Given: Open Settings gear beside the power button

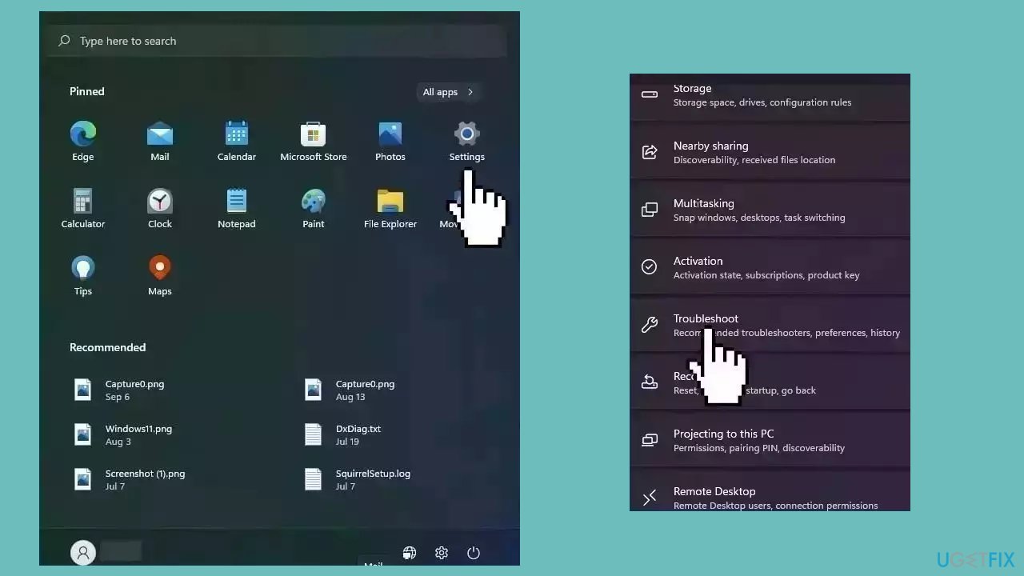Looking at the screenshot, I should click(x=442, y=553).
